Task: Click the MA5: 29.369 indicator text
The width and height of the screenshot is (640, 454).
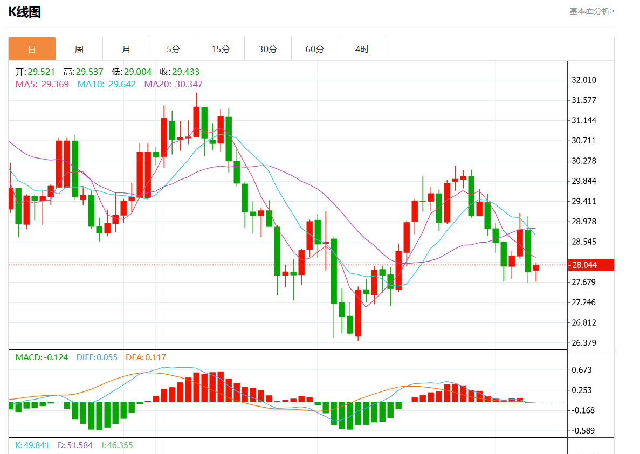Action: pos(42,84)
